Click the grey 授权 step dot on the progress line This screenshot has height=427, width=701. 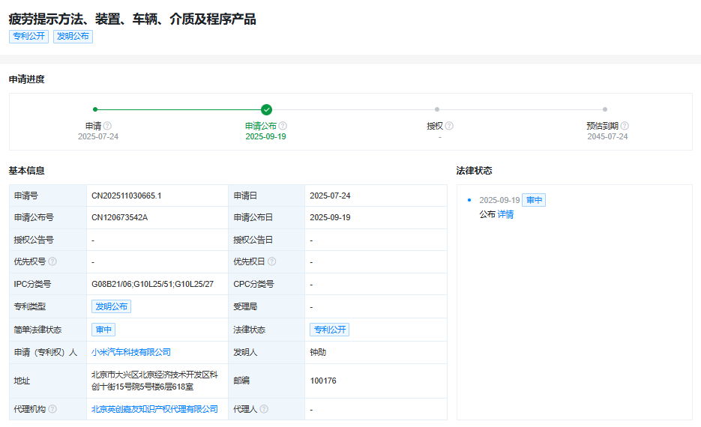click(x=437, y=109)
